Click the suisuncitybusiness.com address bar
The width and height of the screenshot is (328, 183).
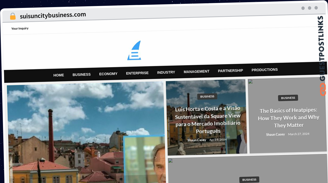coord(53,15)
